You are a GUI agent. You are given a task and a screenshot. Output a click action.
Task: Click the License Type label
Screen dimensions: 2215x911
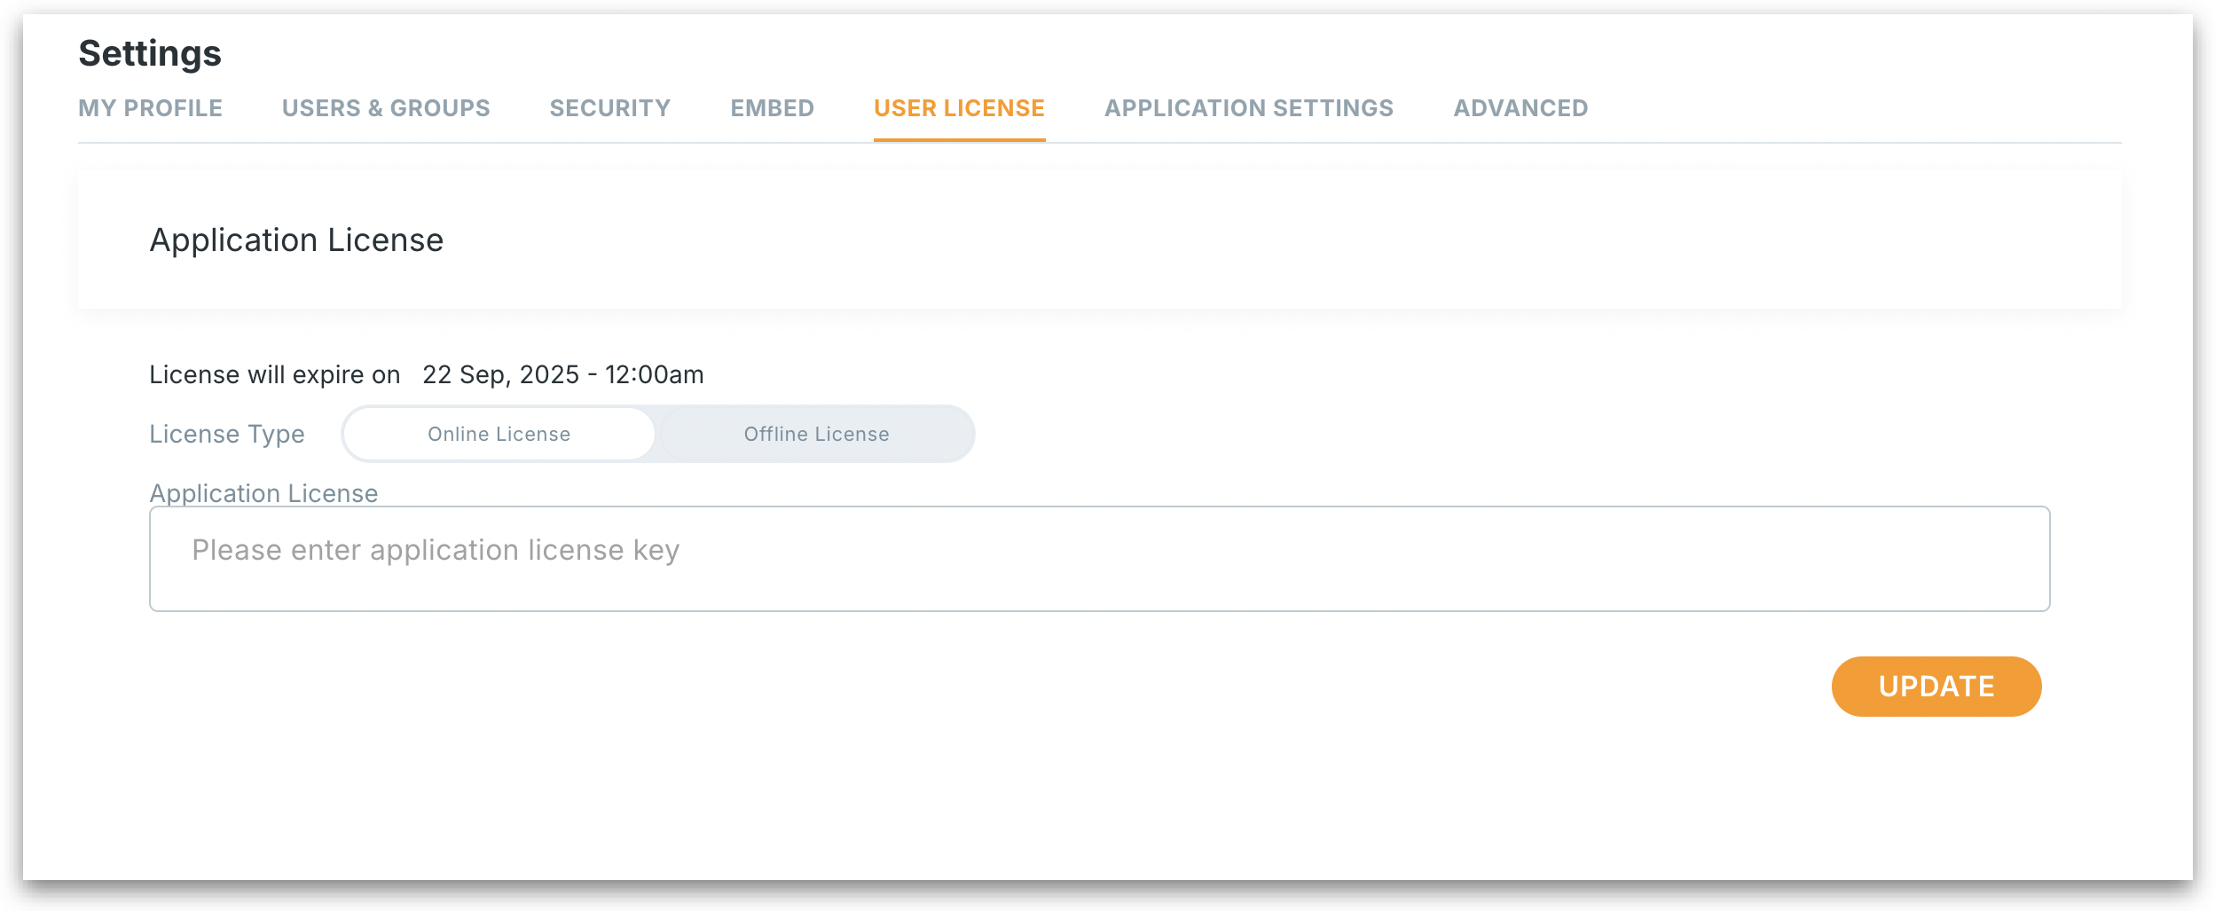point(227,435)
